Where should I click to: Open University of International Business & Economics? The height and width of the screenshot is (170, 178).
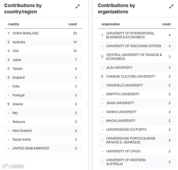click(x=130, y=35)
